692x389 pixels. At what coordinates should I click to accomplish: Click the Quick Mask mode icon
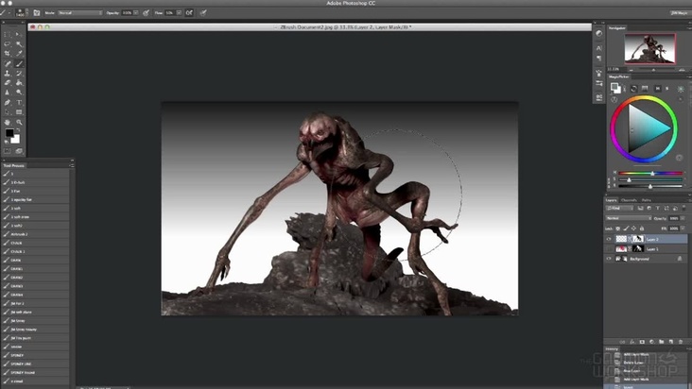(7, 151)
